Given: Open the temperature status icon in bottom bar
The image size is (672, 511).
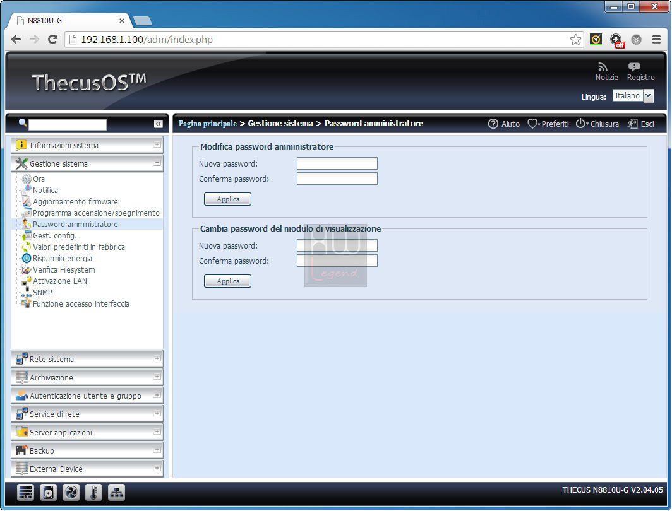Looking at the screenshot, I should click(93, 493).
